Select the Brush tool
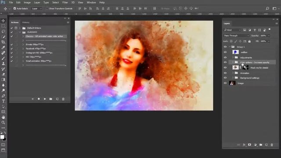Screen dimensions: 281x158 tap(3, 58)
